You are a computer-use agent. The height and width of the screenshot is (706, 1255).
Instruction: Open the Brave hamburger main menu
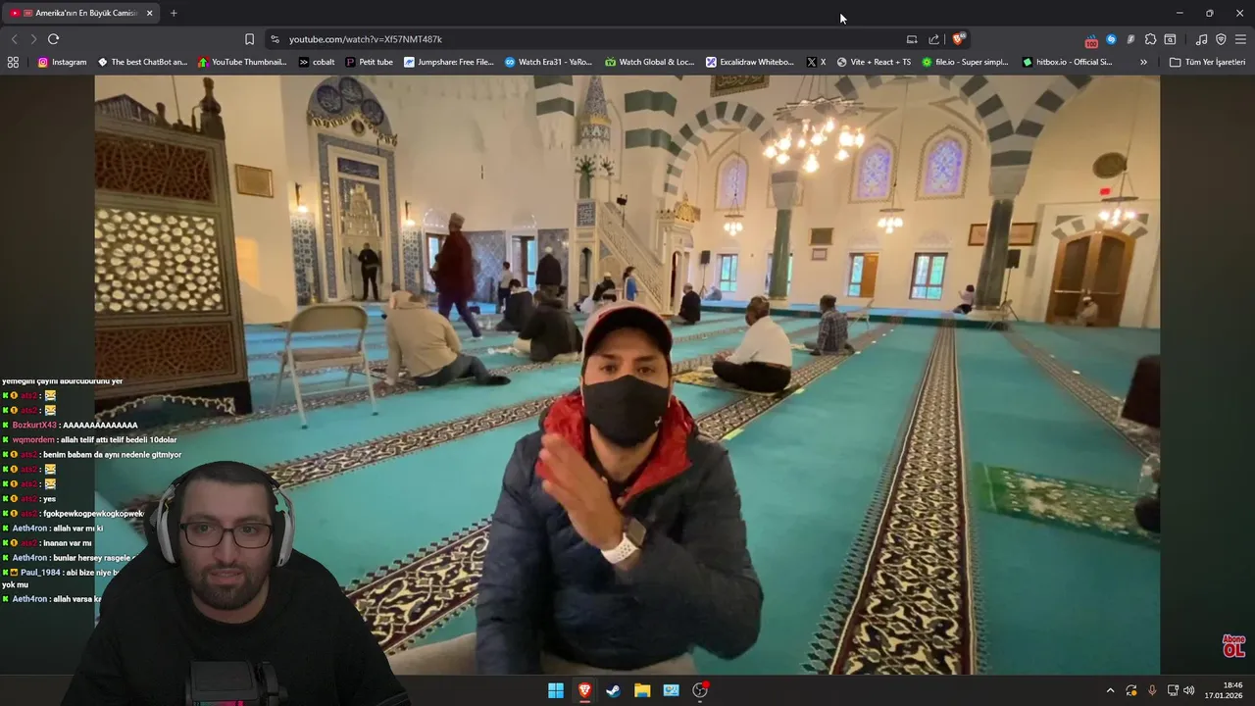[1241, 39]
